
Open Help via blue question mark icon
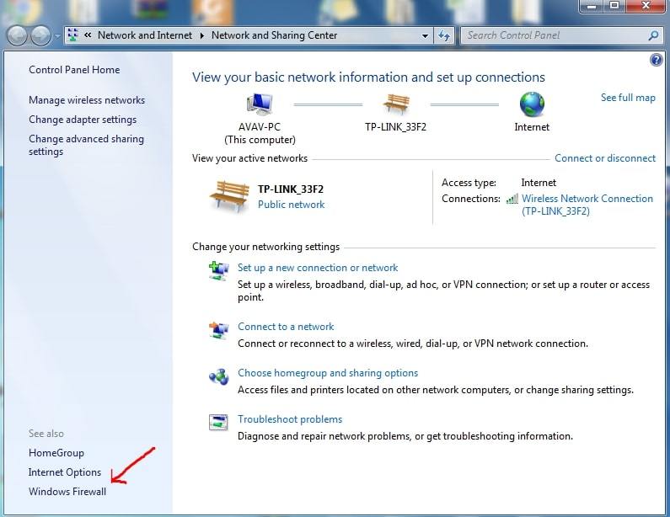656,60
